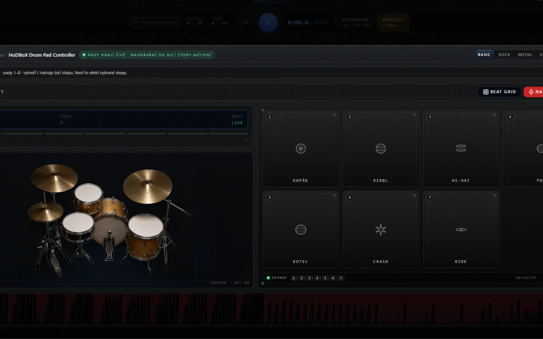
Task: Click the HUDBOX · DPC-08 label
Action: tap(230, 283)
